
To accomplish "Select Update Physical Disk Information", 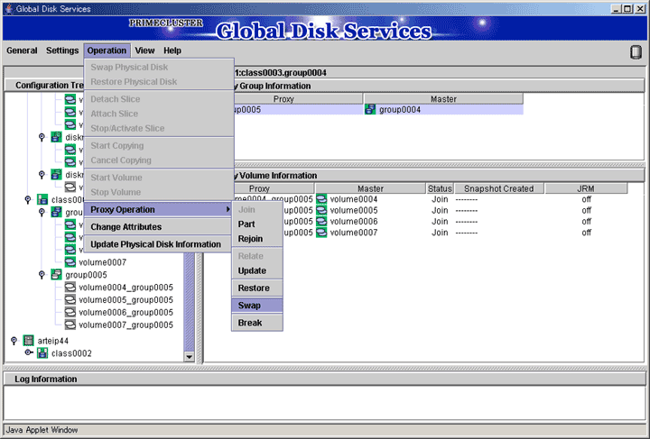I will pos(158,244).
